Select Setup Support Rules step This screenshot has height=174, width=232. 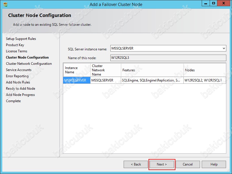pos(21,39)
